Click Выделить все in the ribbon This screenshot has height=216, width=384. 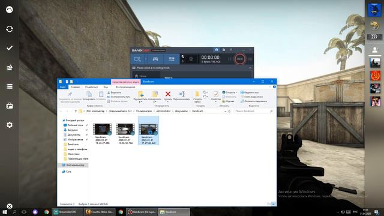[250, 92]
